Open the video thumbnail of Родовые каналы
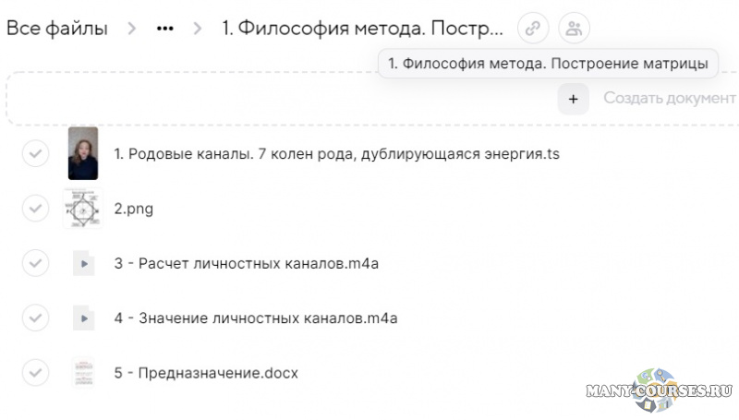This screenshot has height=420, width=739. pos(84,153)
